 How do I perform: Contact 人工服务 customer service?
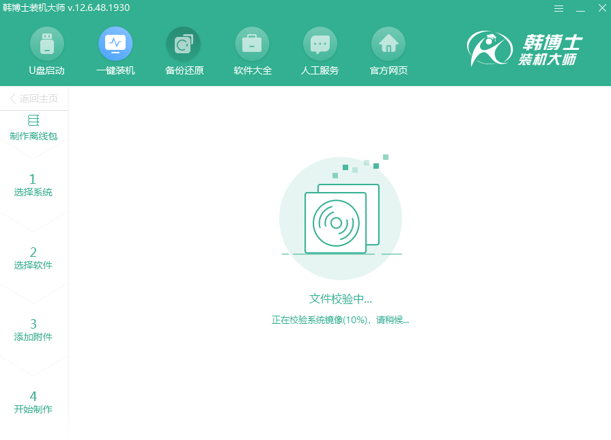pos(320,51)
